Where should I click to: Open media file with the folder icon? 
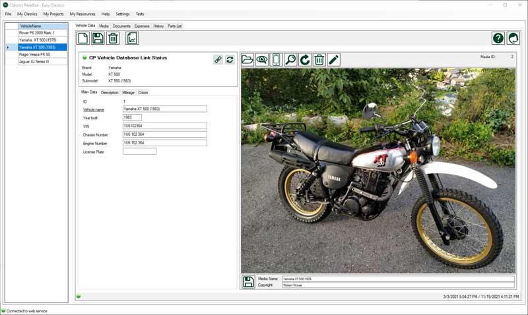(247, 60)
